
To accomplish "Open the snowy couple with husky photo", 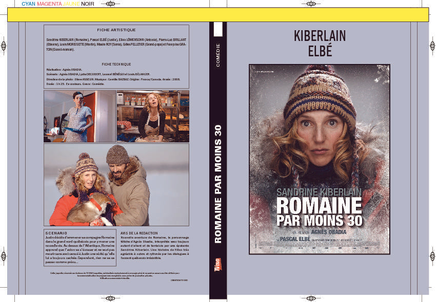I will (x=116, y=185).
